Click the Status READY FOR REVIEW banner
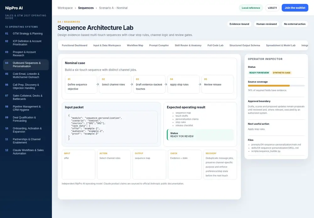Screen dimensions: 314x218 click(x=200, y=135)
